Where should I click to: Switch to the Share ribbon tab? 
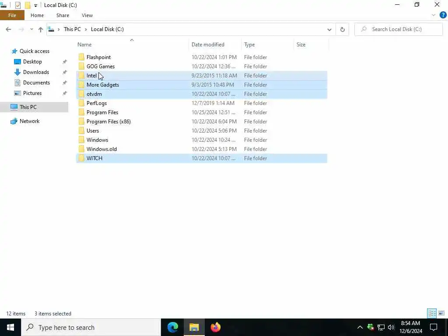click(x=63, y=15)
